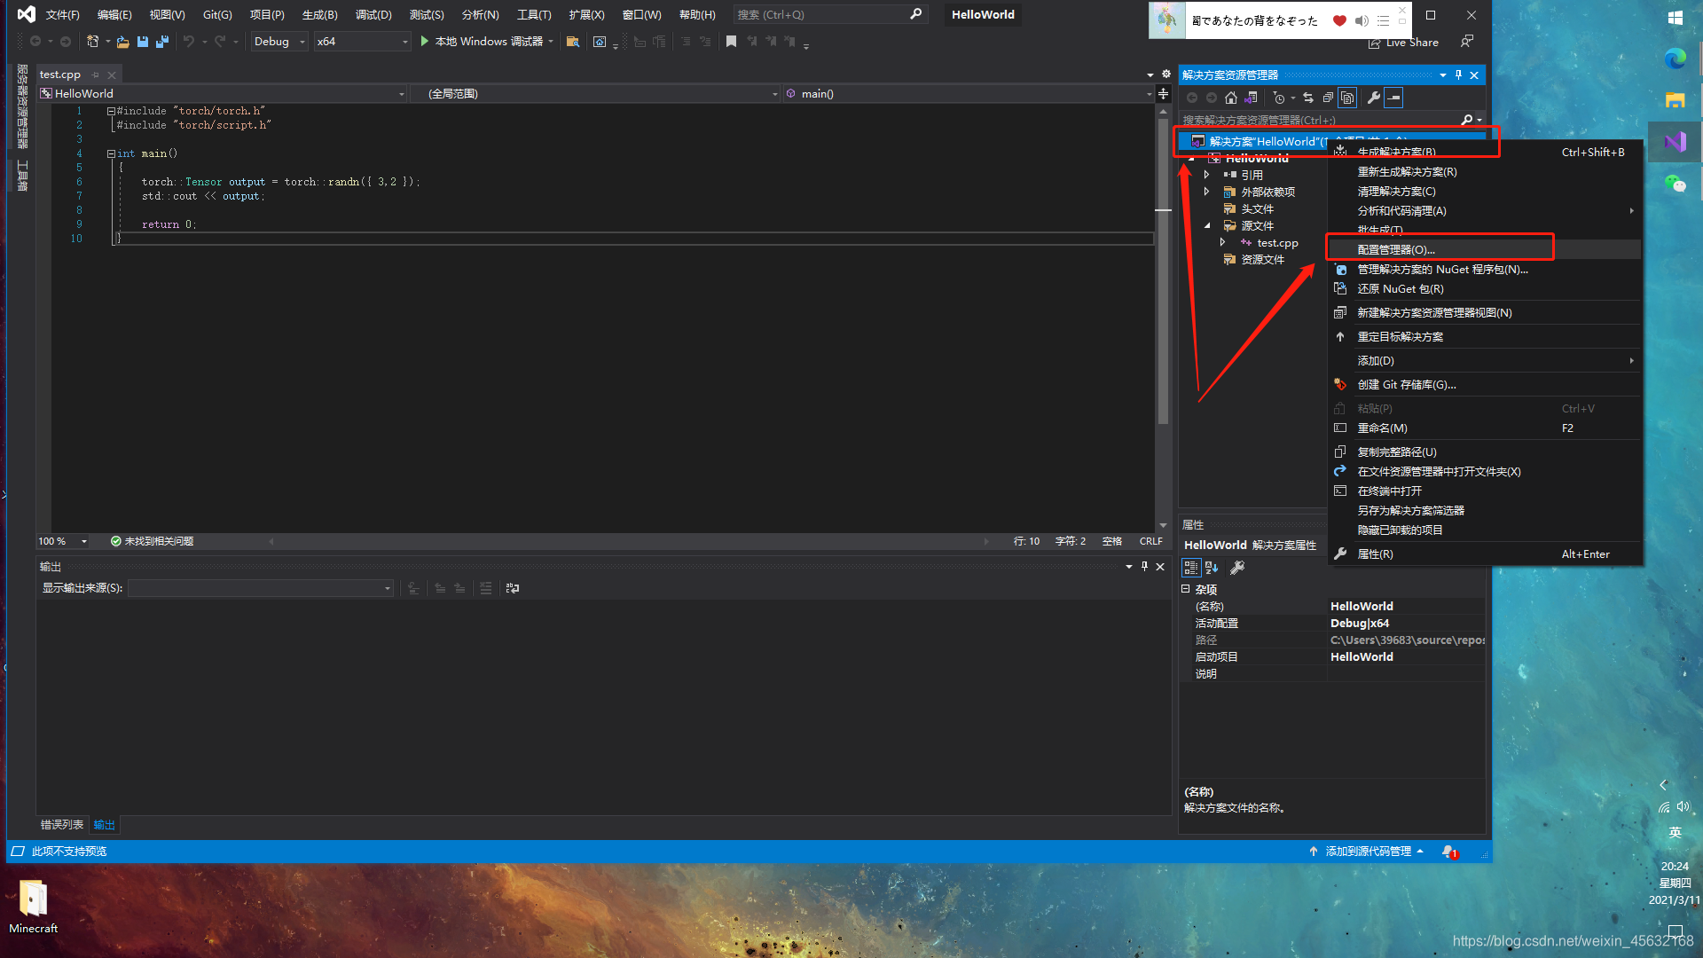Click the bookmark toolbar icon
The width and height of the screenshot is (1703, 958).
(x=731, y=42)
